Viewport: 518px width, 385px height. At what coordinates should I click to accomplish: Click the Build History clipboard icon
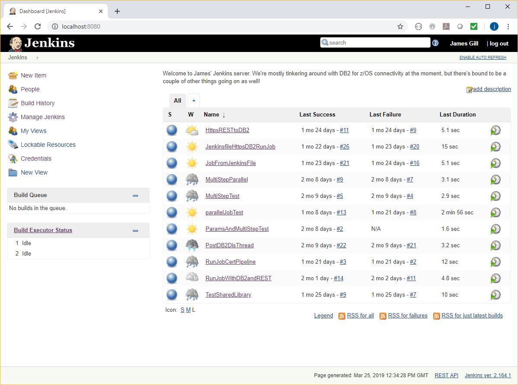pos(12,103)
